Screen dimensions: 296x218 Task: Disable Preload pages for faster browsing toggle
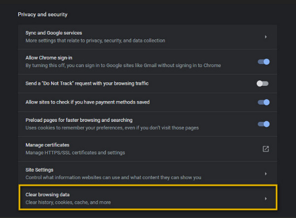coord(263,124)
